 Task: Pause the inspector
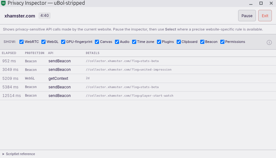247,16
